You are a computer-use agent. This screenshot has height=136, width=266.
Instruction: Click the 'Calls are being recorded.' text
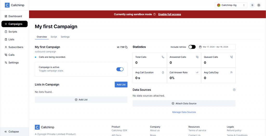coord(52,57)
